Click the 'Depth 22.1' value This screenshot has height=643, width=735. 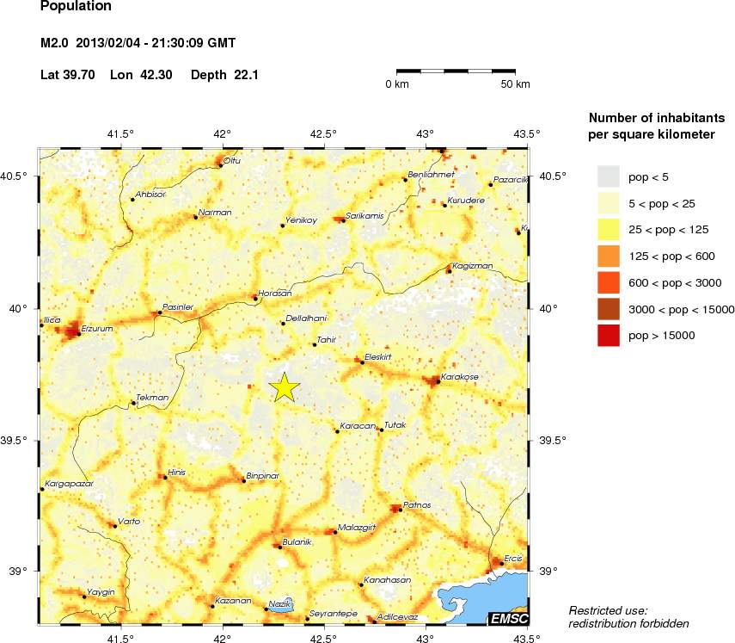[x=224, y=75]
